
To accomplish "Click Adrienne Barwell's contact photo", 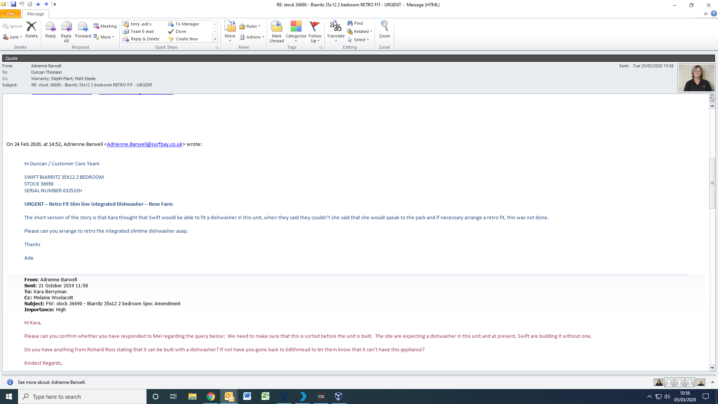I will 696,78.
